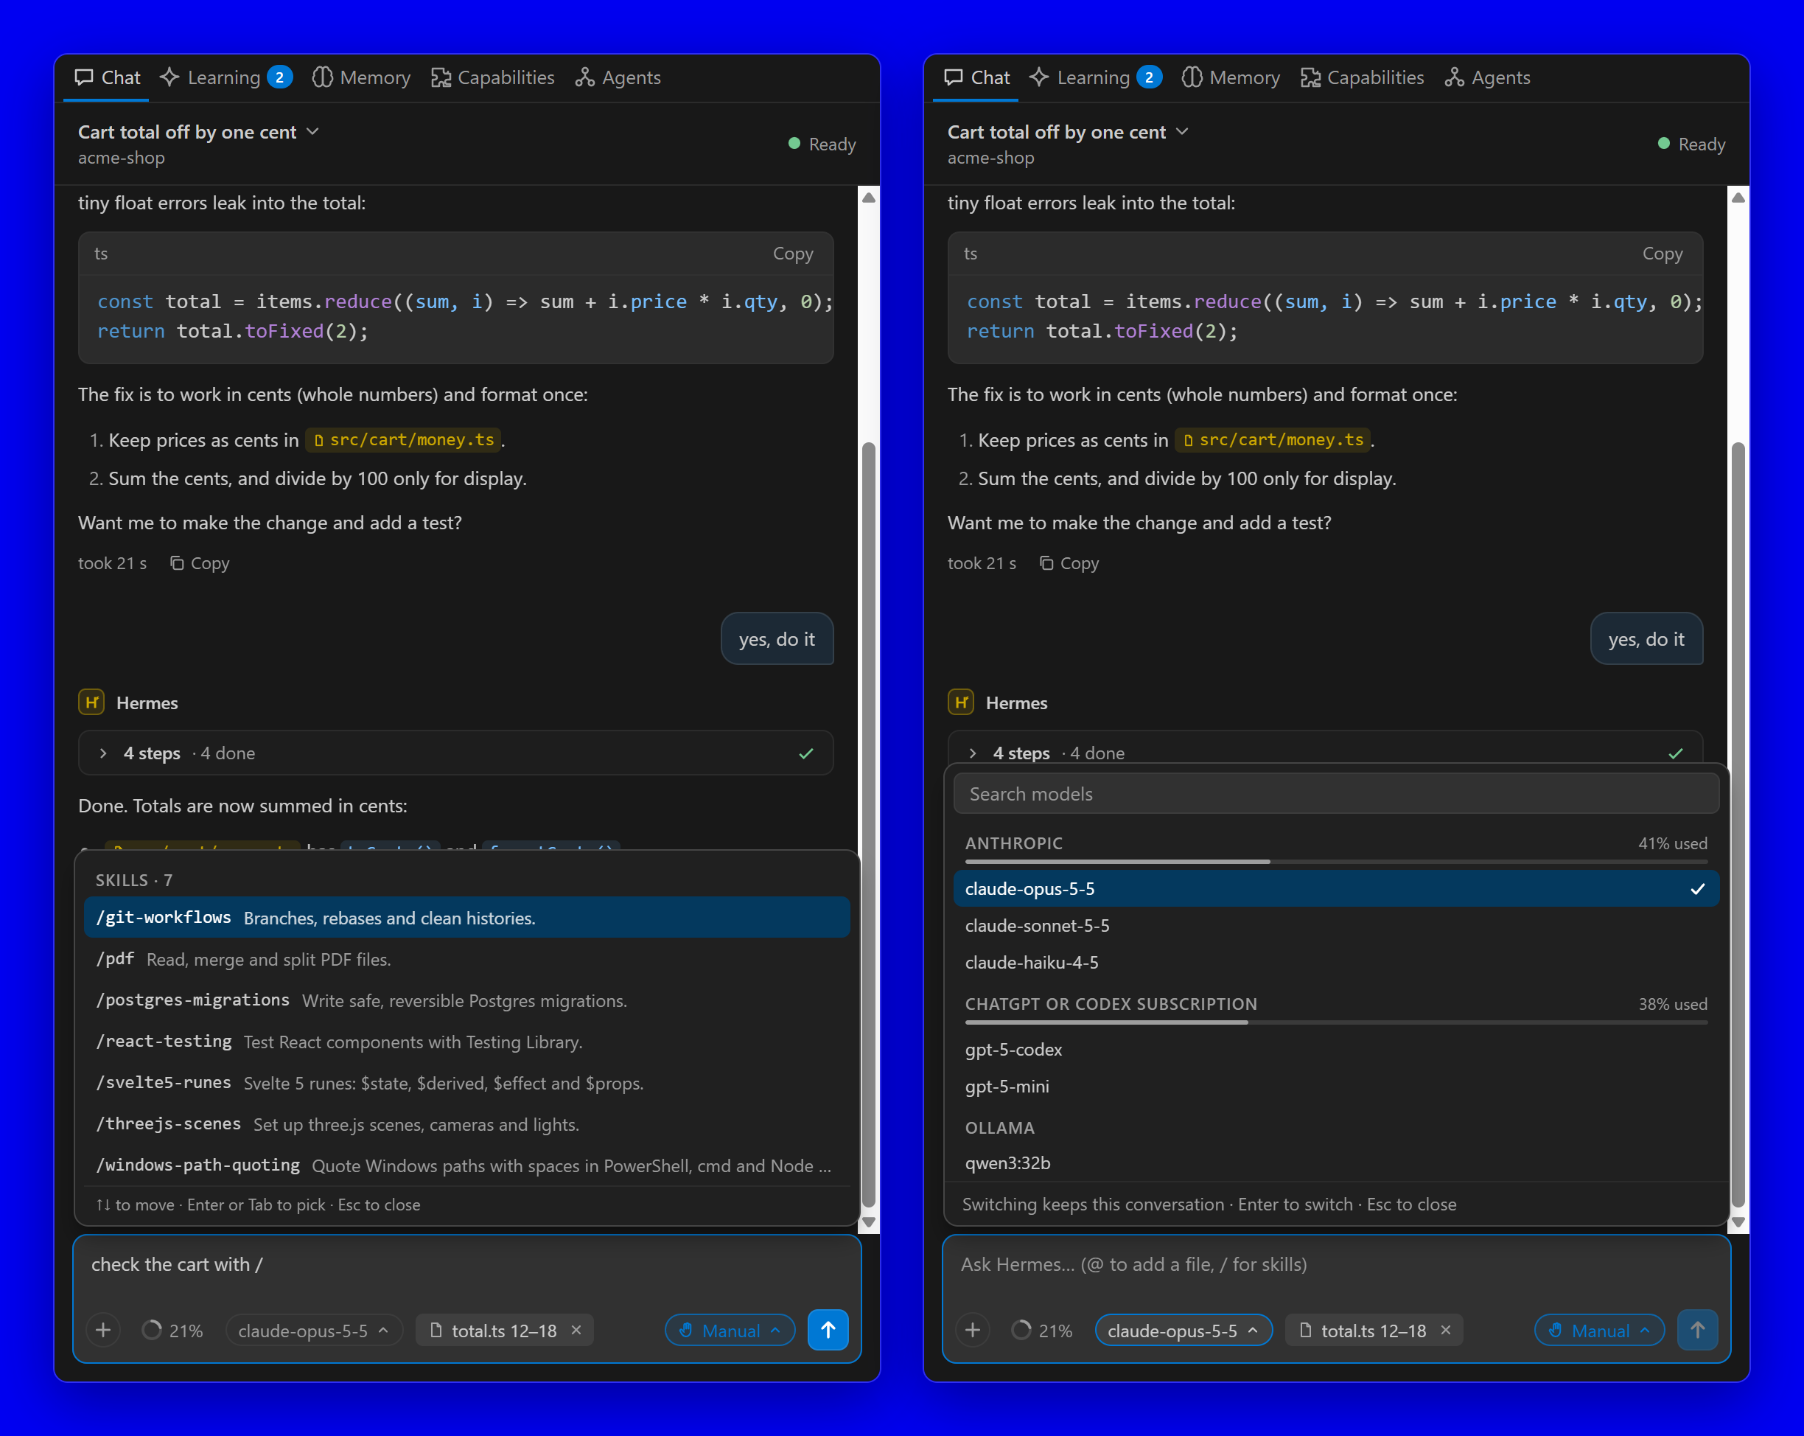Choose claude-haiku-4-5 model
The height and width of the screenshot is (1436, 1804).
tap(1336, 962)
